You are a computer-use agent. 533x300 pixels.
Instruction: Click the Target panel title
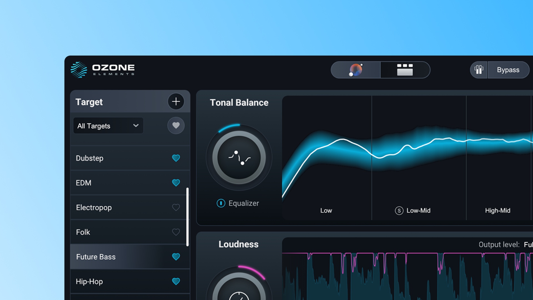[x=89, y=102]
